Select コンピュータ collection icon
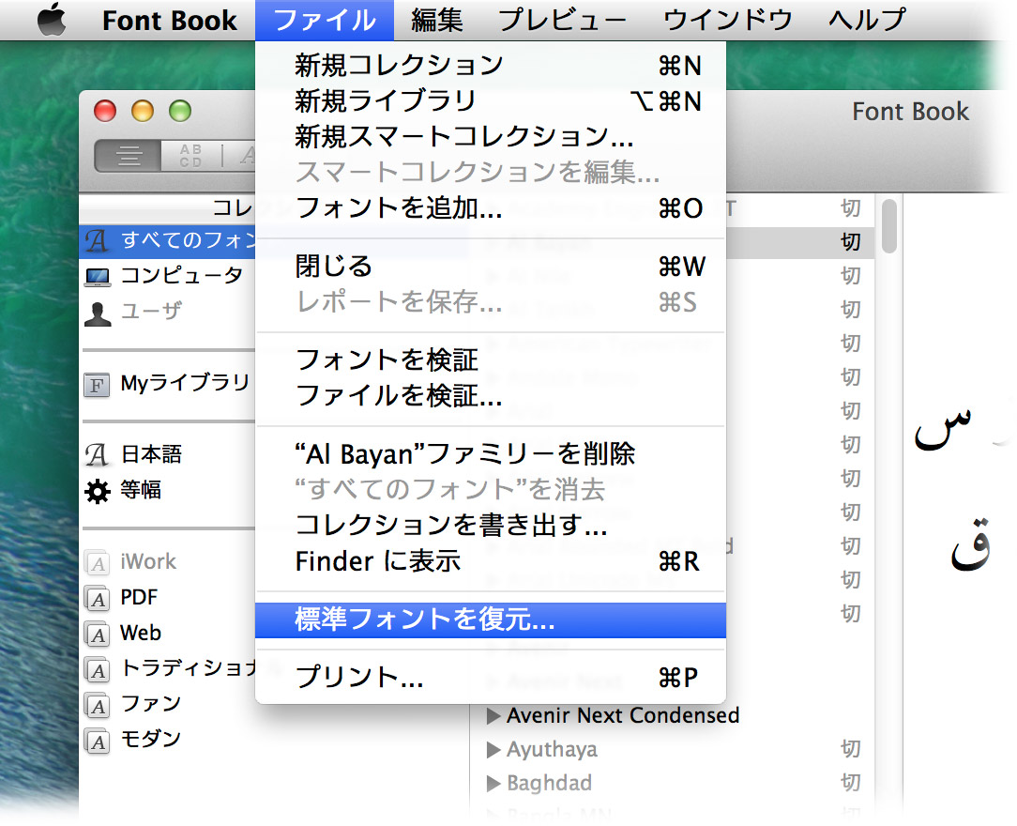The image size is (1017, 826). [x=98, y=277]
